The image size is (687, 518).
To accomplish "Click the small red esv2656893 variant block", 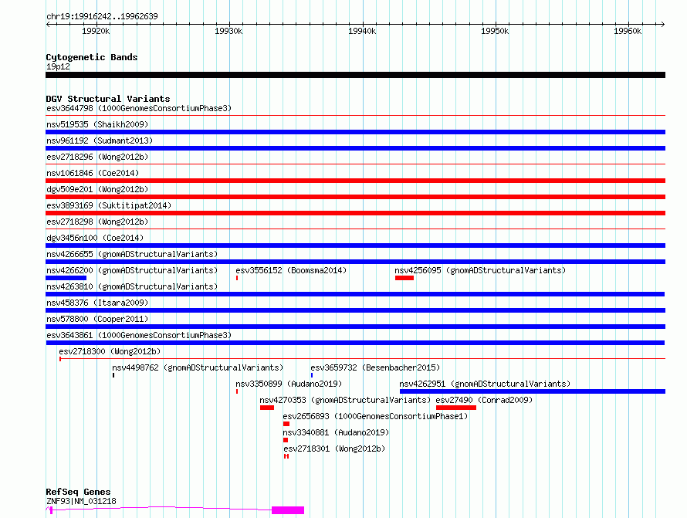I will tap(286, 424).
